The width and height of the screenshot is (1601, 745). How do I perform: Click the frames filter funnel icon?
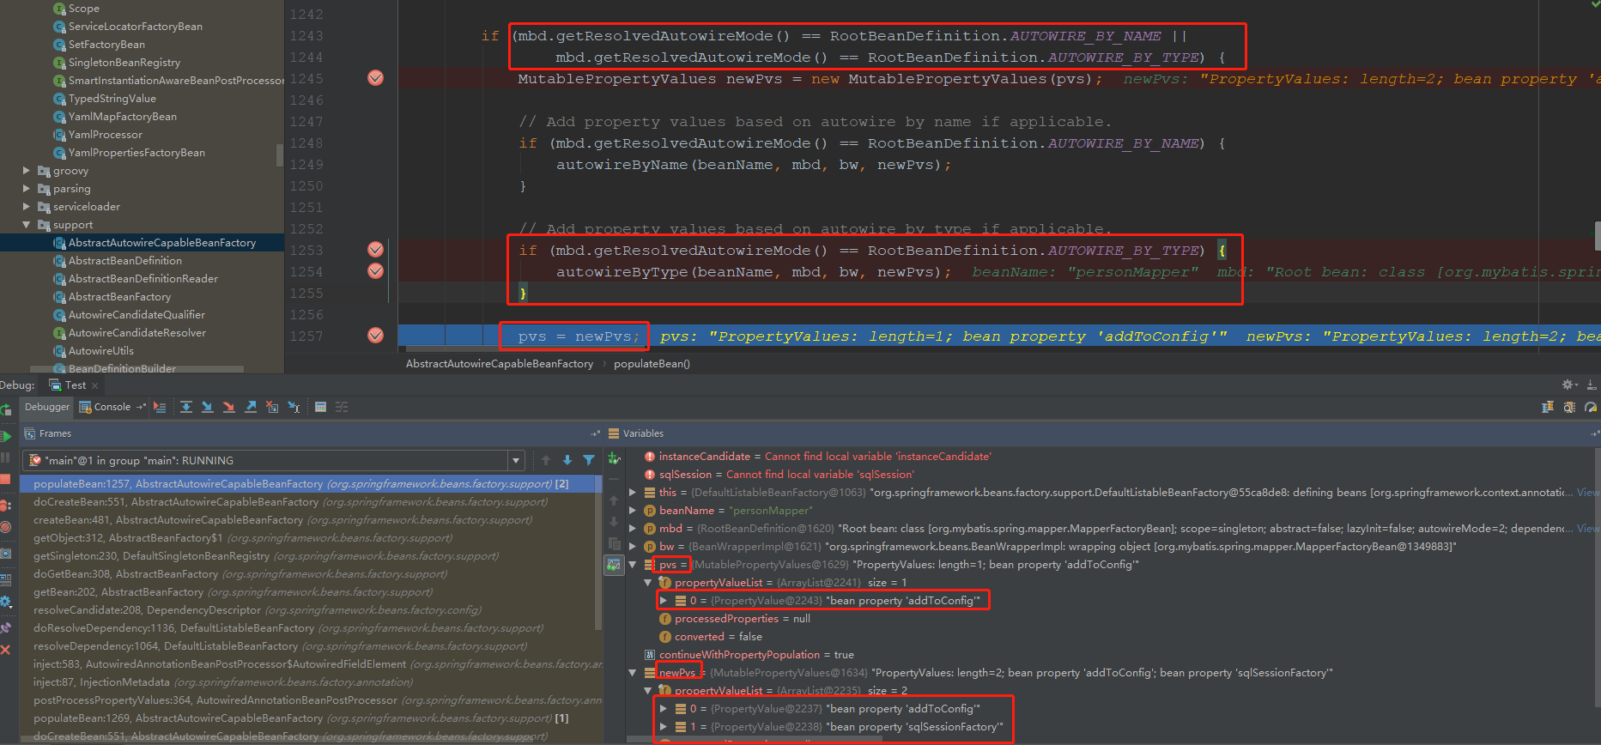[589, 461]
